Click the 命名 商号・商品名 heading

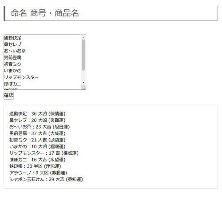[45, 13]
